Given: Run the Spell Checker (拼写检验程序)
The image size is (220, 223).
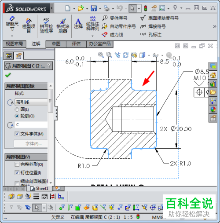Looking at the screenshot, I should point(46,26).
